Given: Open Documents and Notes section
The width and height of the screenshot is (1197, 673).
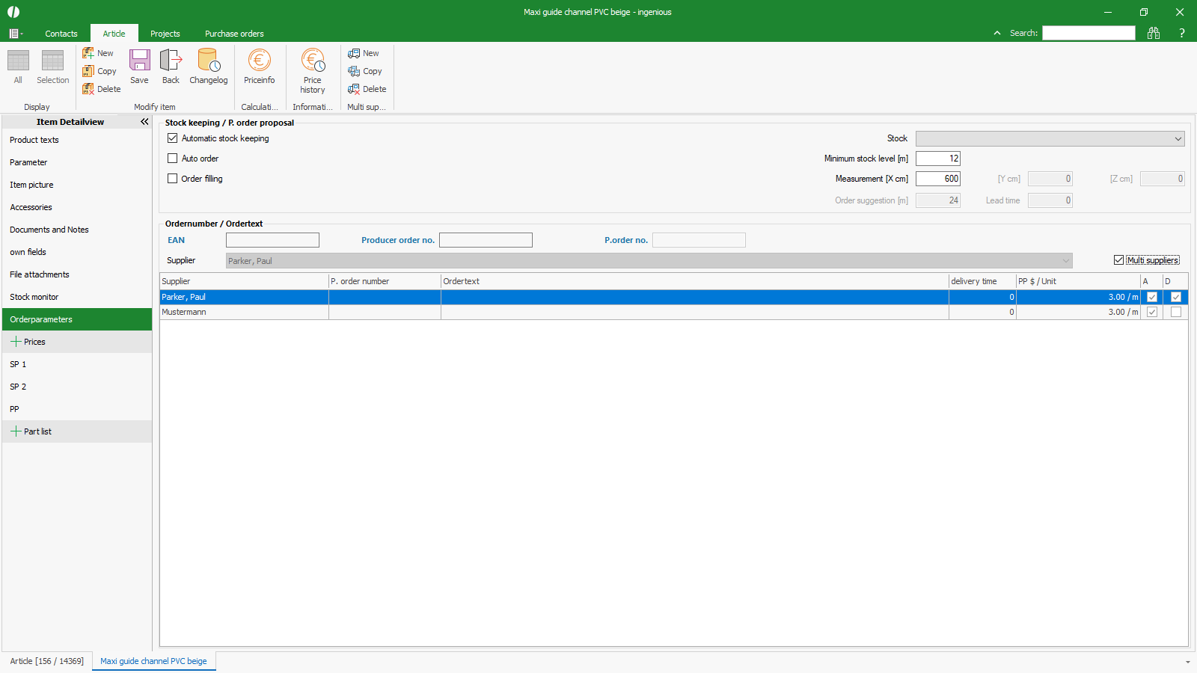Looking at the screenshot, I should click(x=49, y=230).
